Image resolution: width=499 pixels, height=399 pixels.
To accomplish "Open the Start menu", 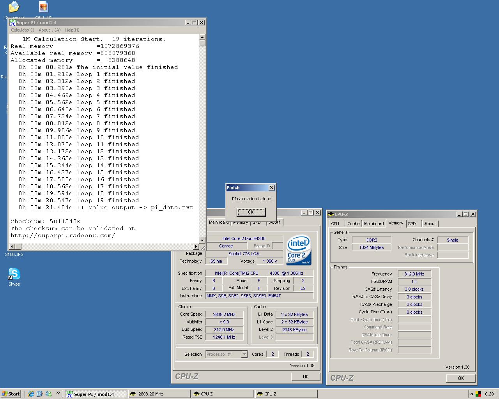I will (x=11, y=394).
